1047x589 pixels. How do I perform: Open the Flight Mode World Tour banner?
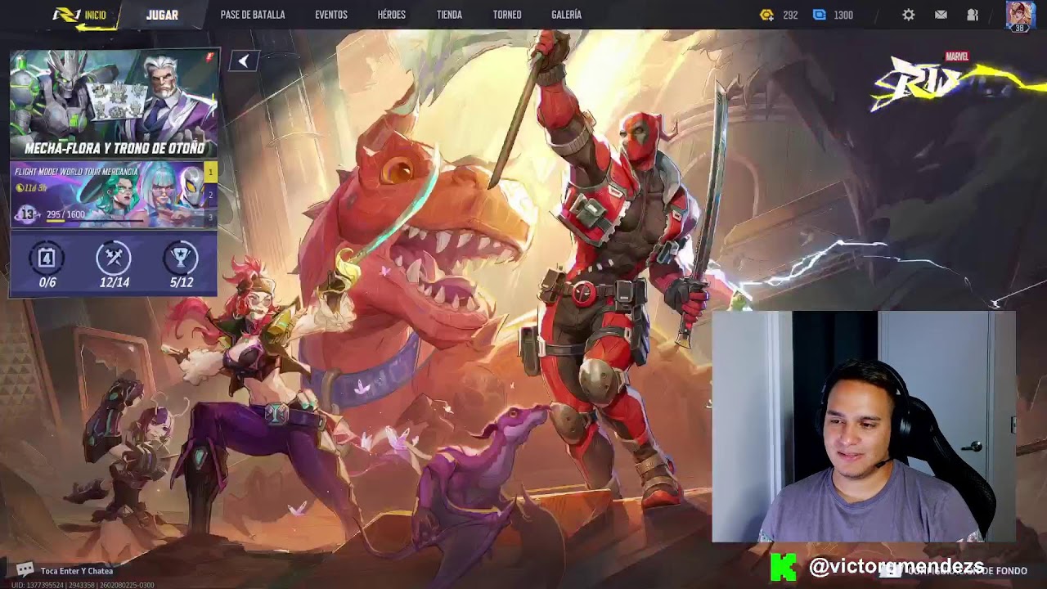coord(106,195)
